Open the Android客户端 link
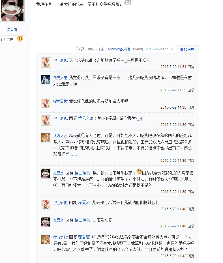 pyautogui.click(x=119, y=49)
